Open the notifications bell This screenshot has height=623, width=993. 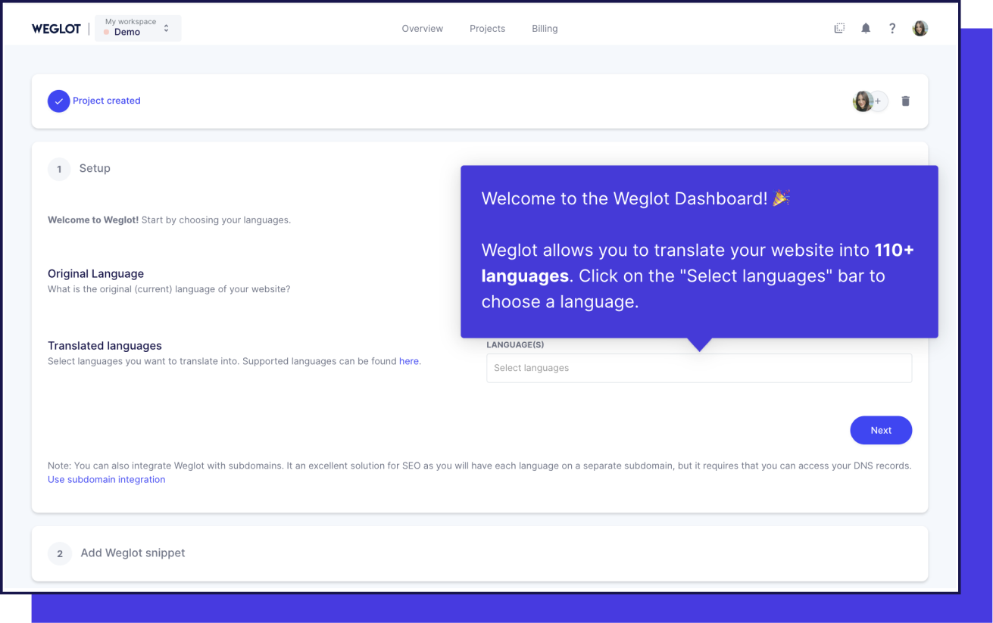pos(866,27)
